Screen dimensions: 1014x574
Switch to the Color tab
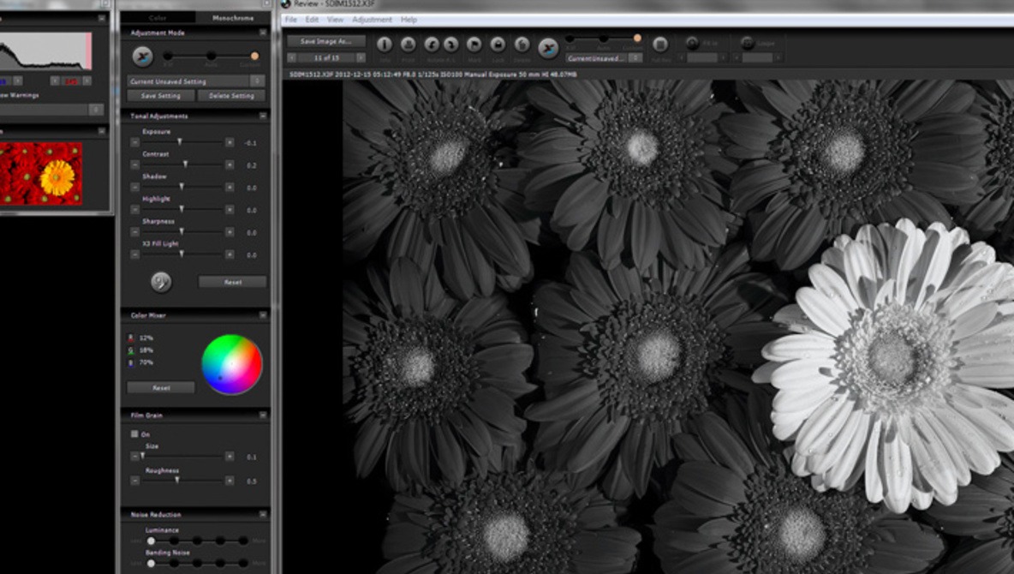pyautogui.click(x=158, y=18)
